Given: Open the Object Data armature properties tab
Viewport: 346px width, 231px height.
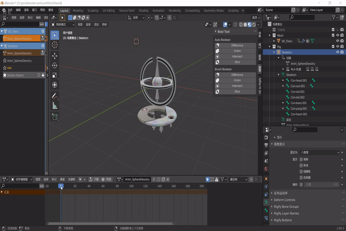Looking at the screenshot, I should [266, 202].
